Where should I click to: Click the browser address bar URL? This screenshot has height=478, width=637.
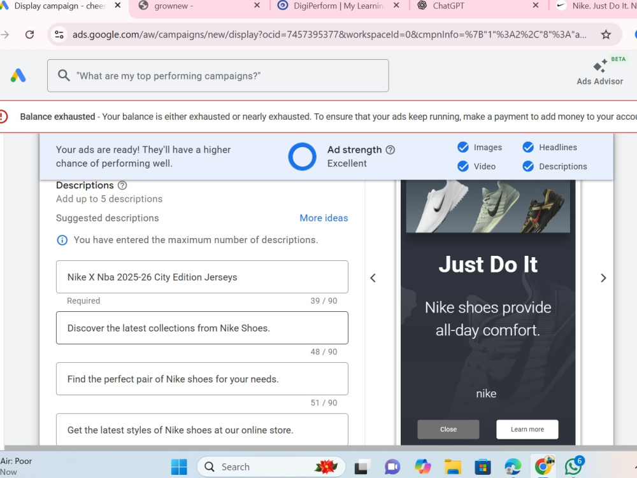click(x=329, y=34)
